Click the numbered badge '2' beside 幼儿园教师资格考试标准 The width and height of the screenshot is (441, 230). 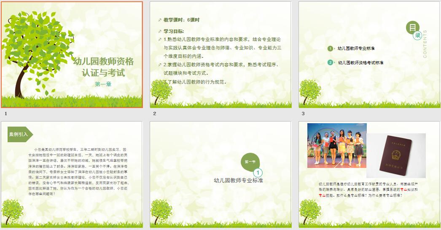point(331,62)
